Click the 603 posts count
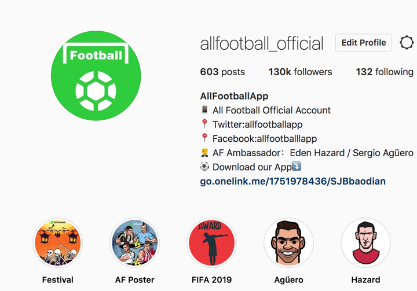 [x=222, y=72]
